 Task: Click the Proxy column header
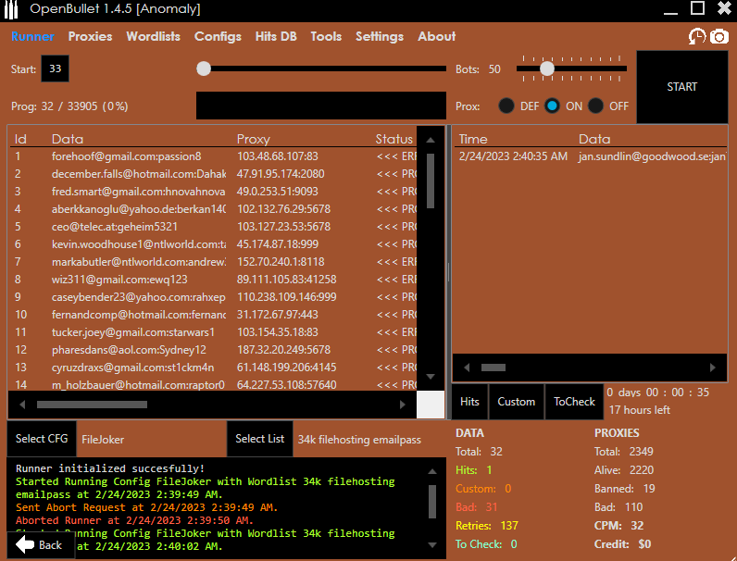(254, 139)
